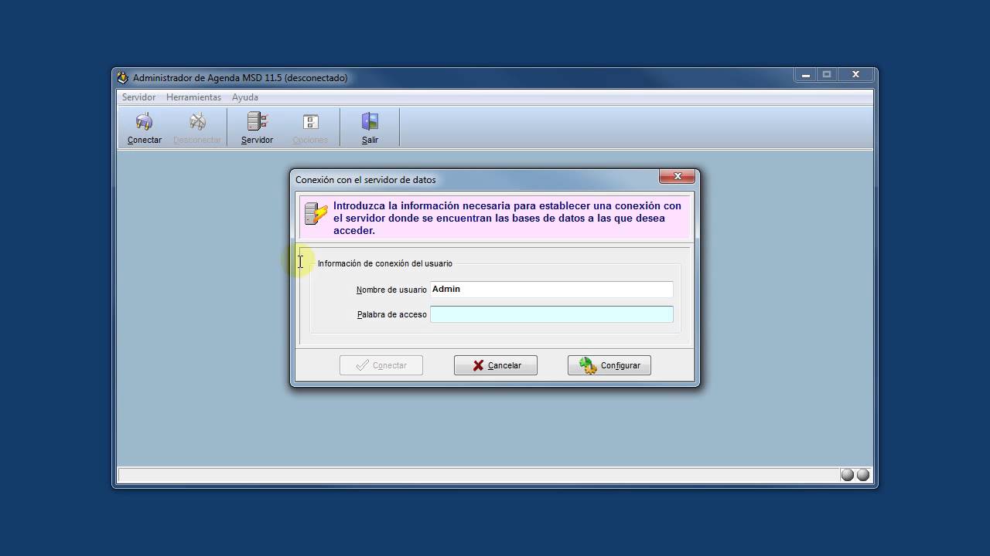Click the second status bar indicator light
This screenshot has height=556, width=990.
(863, 475)
